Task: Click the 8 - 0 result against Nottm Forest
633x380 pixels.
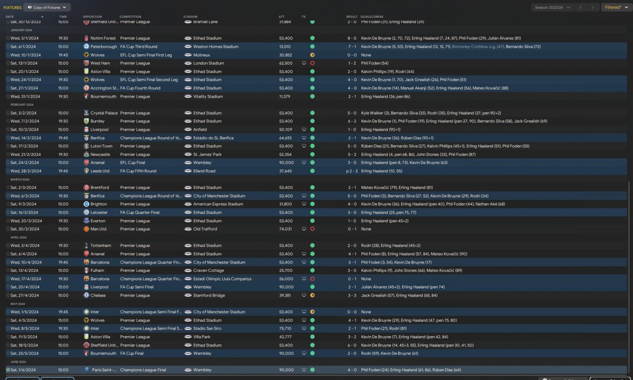Action: click(352, 38)
